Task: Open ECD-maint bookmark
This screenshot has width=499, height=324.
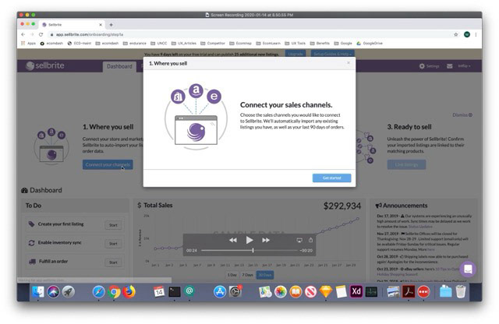Action: (x=80, y=44)
